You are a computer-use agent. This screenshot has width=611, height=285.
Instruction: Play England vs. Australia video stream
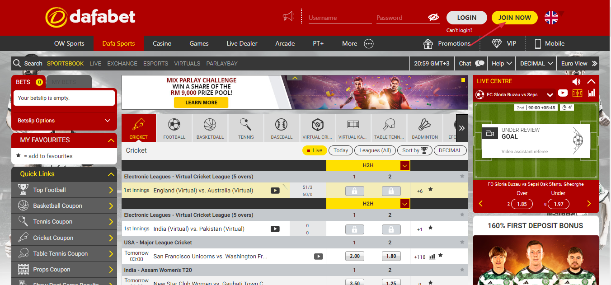click(275, 191)
